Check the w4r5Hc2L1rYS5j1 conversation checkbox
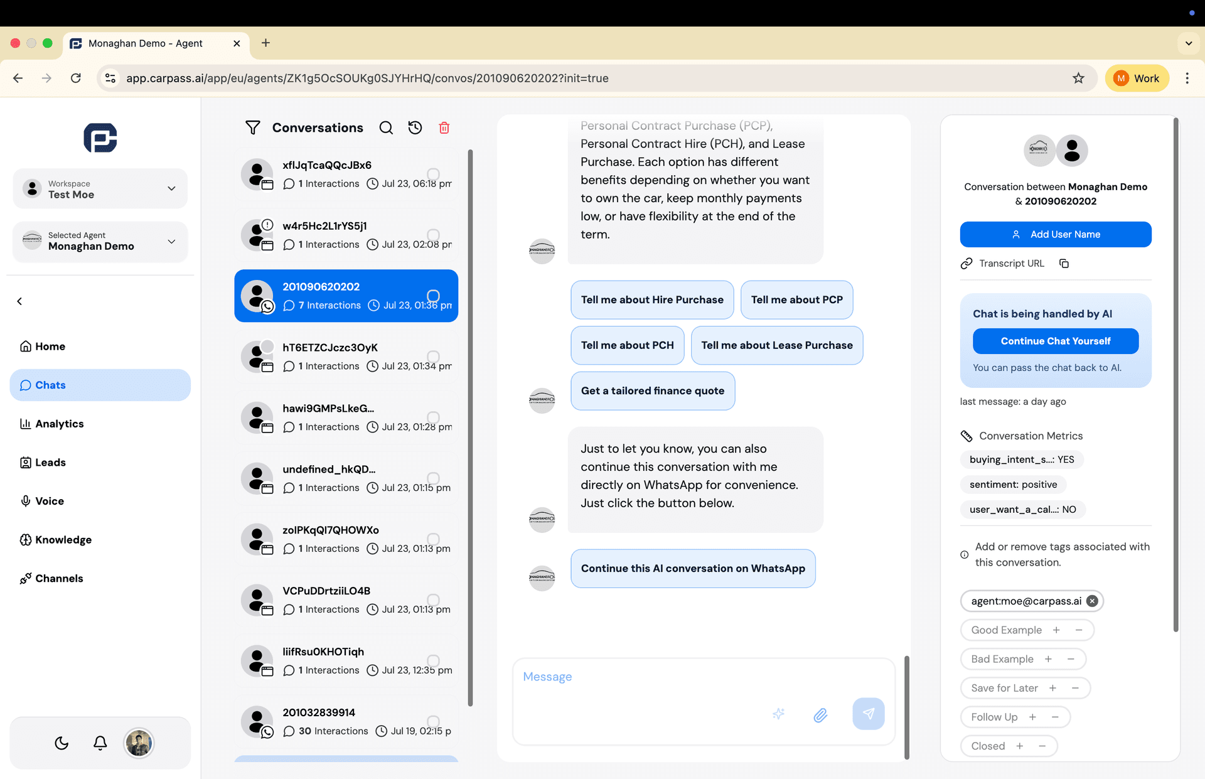 433,235
